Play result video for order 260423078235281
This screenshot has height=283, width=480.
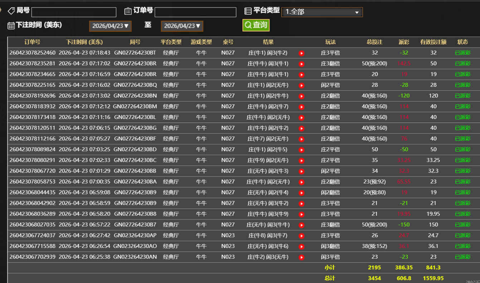coord(301,64)
